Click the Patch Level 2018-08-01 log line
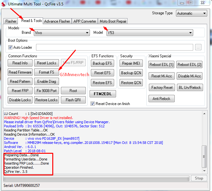This screenshot has width=212, height=191. click(x=25, y=151)
